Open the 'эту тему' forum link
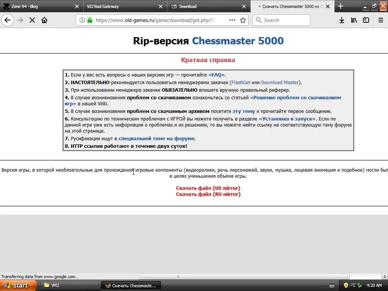388x291 pixels. click(244, 111)
